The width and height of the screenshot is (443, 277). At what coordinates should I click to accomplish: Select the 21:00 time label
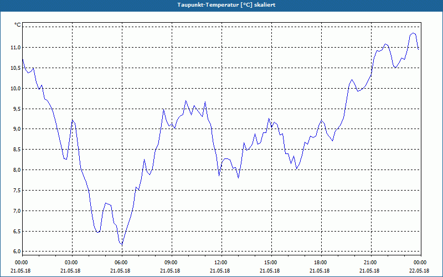pos(370,262)
